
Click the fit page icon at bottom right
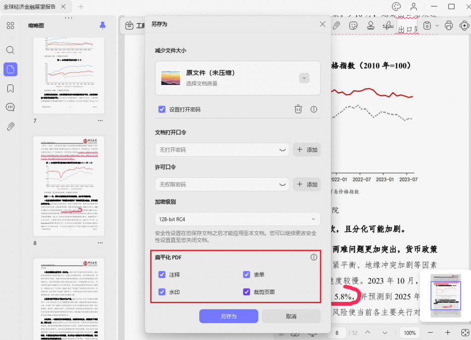pyautogui.click(x=465, y=333)
